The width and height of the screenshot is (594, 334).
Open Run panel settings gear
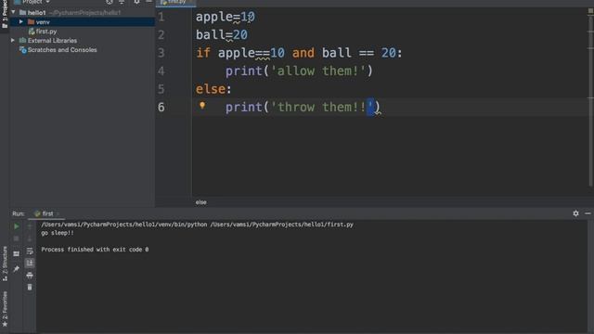coord(575,213)
